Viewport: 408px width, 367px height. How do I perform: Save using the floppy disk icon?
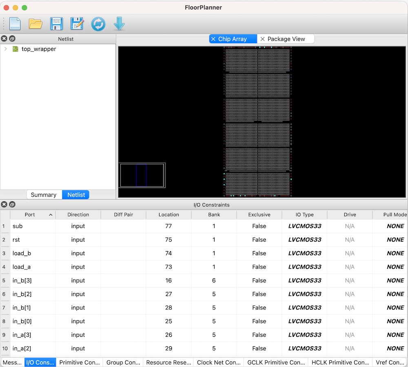pos(56,24)
